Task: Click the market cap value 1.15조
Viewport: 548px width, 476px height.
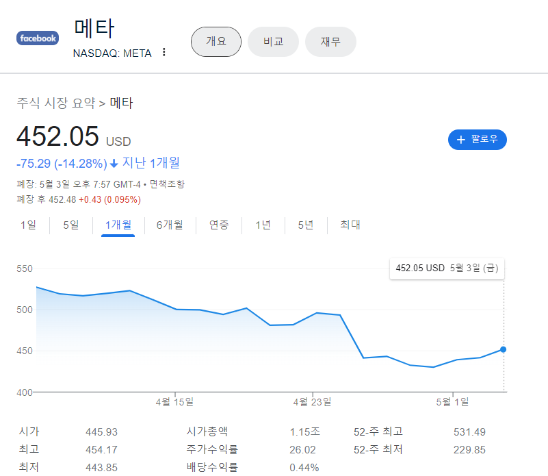Action: pos(304,432)
